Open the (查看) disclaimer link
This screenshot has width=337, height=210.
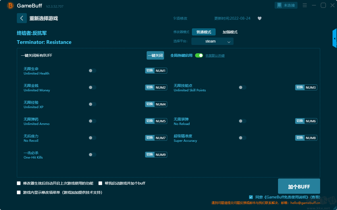315,197
